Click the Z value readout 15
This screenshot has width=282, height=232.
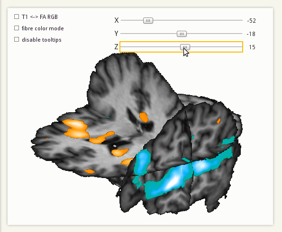coord(252,47)
